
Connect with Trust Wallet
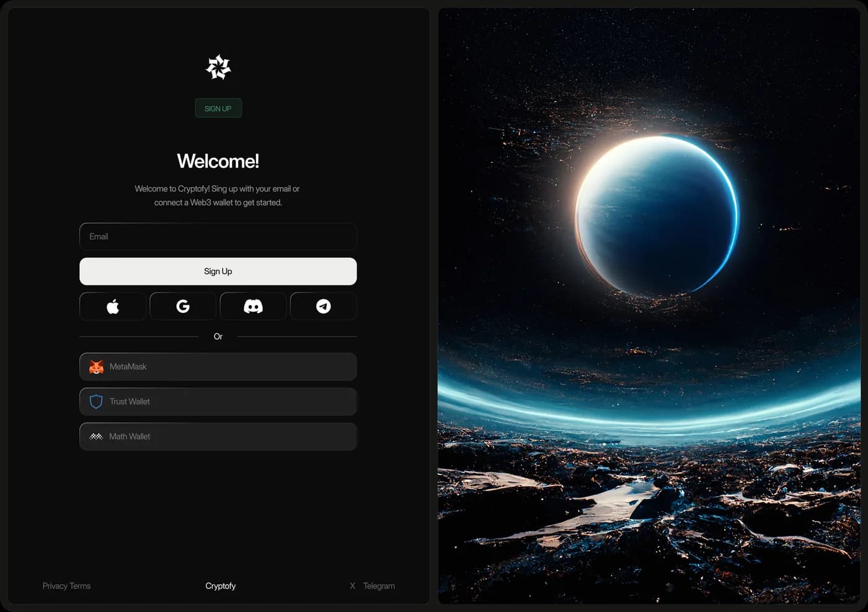pyautogui.click(x=218, y=401)
